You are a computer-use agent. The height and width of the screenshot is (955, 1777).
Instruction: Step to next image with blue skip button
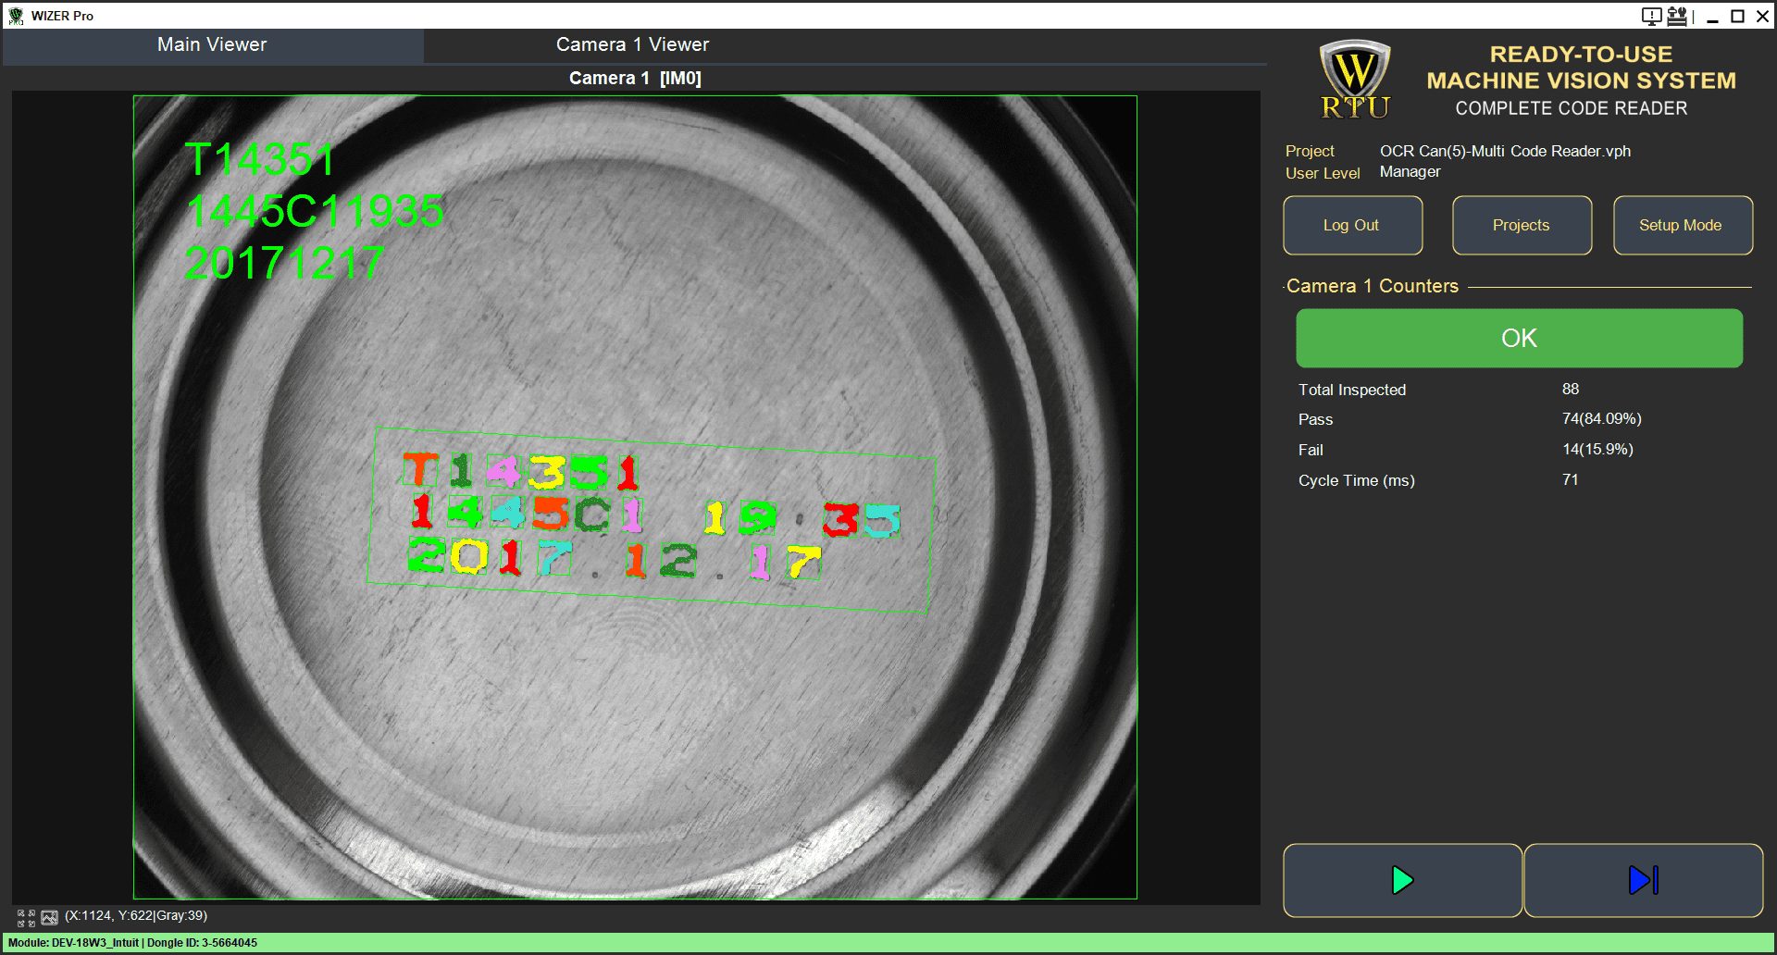point(1643,880)
